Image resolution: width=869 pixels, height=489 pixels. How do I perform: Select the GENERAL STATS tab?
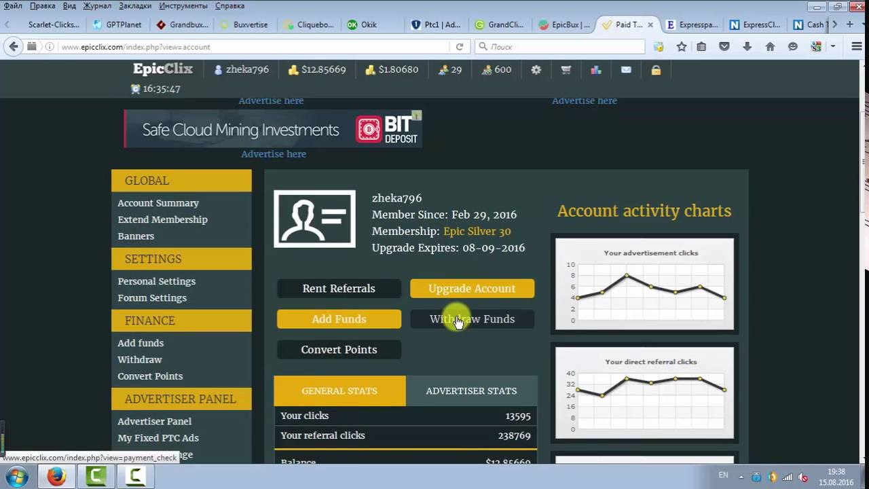click(x=339, y=391)
